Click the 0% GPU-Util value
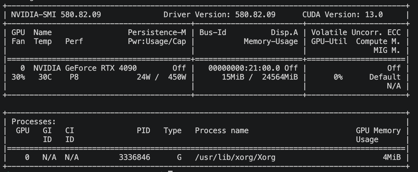418x172 pixels. tap(338, 77)
